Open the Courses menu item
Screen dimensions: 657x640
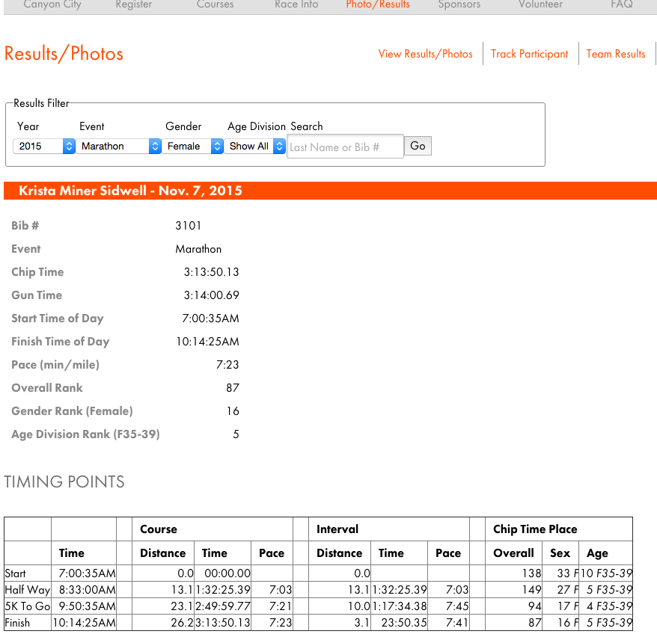(215, 4)
